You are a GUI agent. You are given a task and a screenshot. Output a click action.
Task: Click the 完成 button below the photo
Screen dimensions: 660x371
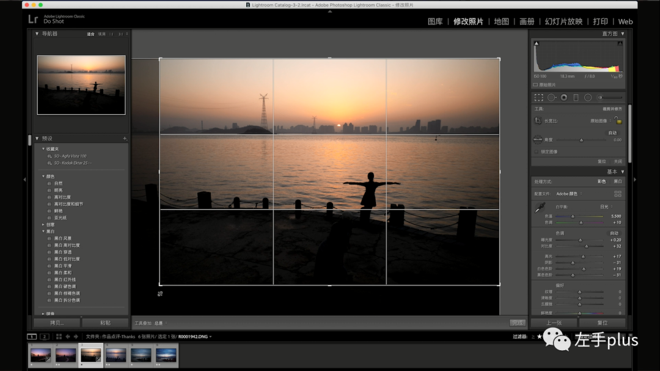(x=518, y=323)
